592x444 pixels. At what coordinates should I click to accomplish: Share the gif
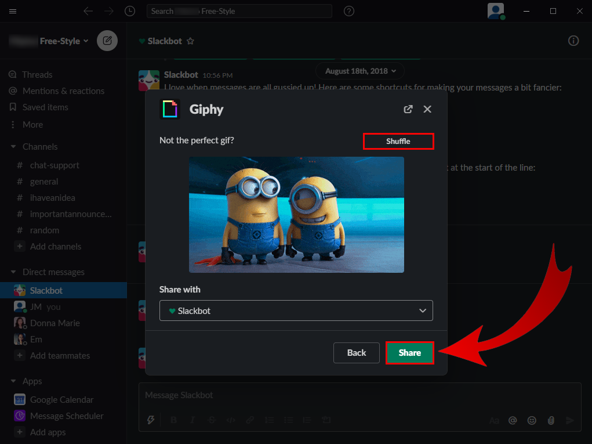click(409, 352)
